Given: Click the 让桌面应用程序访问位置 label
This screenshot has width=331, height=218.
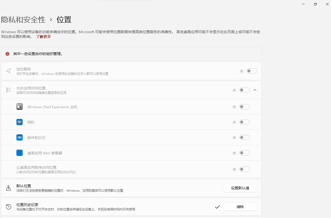Looking at the screenshot, I should tap(36, 167).
